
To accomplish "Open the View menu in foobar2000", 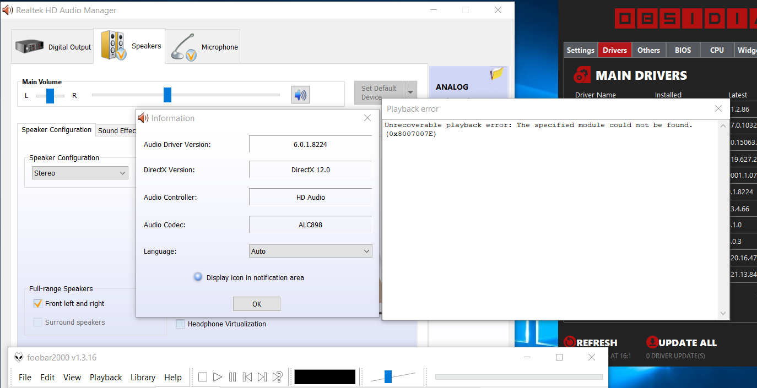I will [72, 377].
